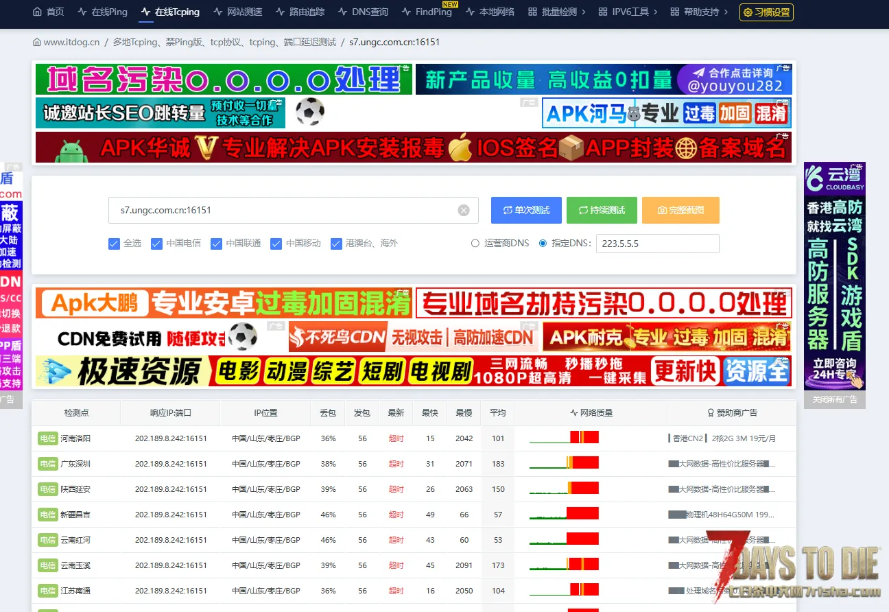
Task: Toggle the 全选 checkbox
Action: [x=114, y=244]
